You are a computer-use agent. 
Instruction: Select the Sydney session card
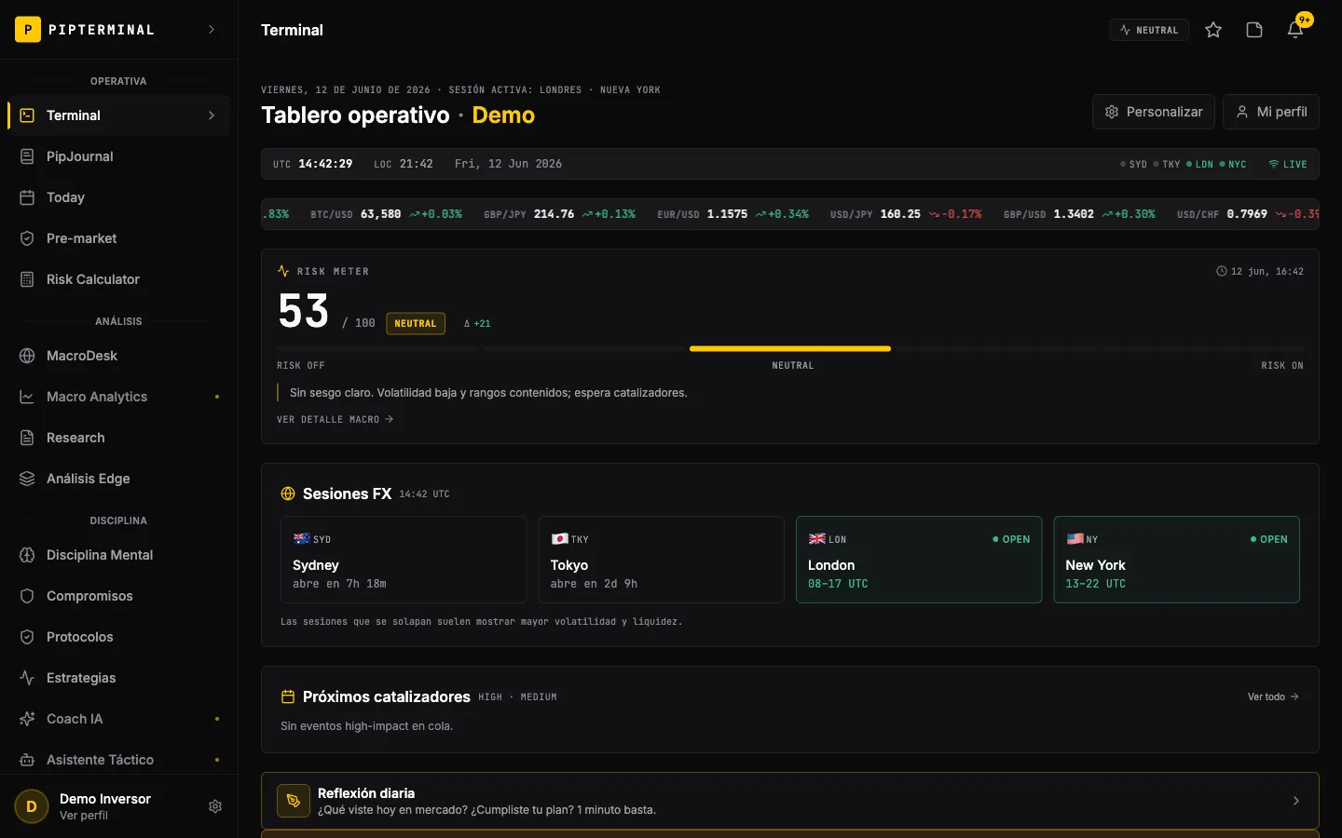404,560
